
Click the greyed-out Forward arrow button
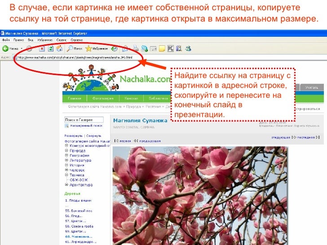pos(29,49)
